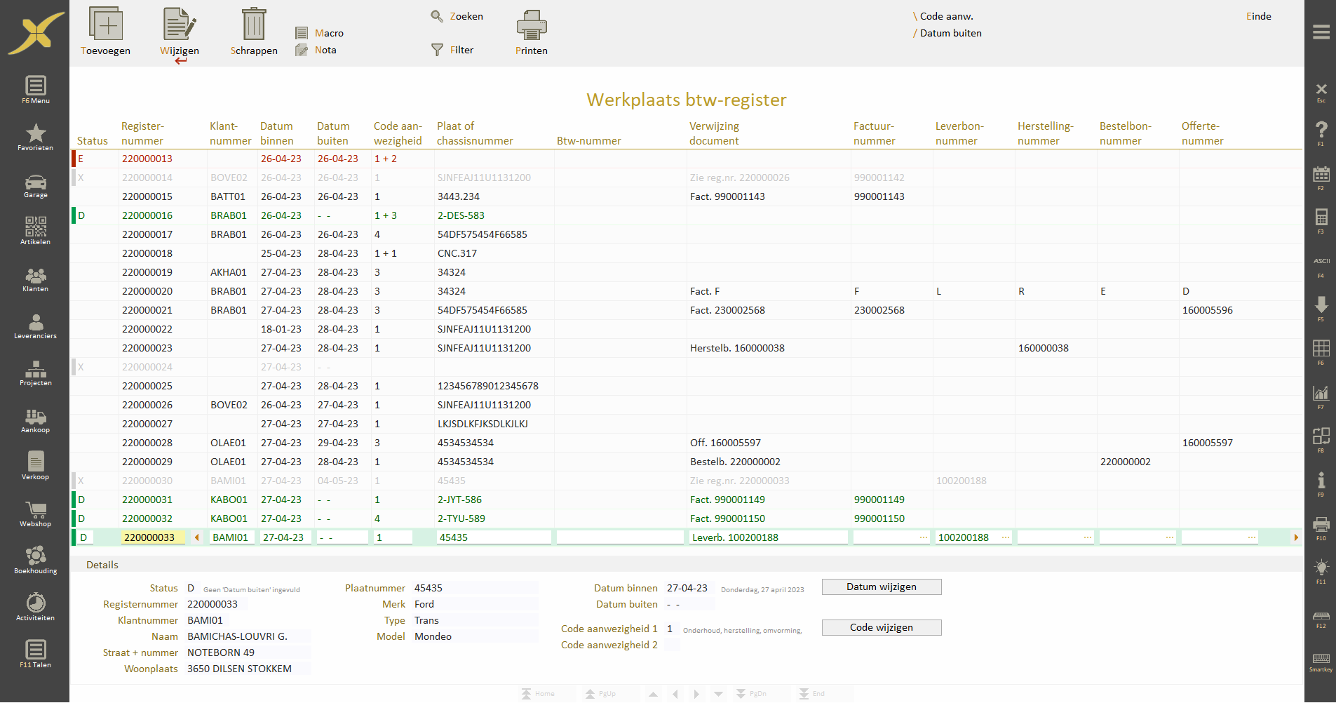Open Favorieten star in sidebar

[35, 137]
